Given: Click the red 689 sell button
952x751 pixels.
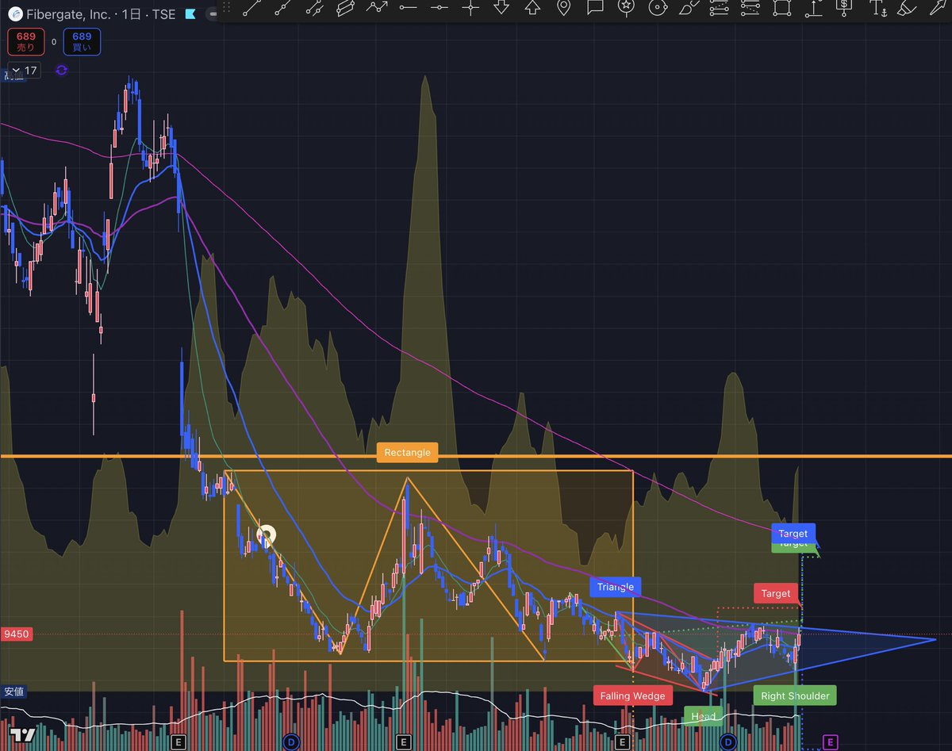Looking at the screenshot, I should (27, 42).
